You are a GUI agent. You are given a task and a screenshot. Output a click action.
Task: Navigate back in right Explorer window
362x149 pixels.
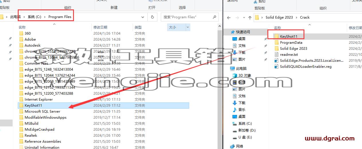click(228, 17)
